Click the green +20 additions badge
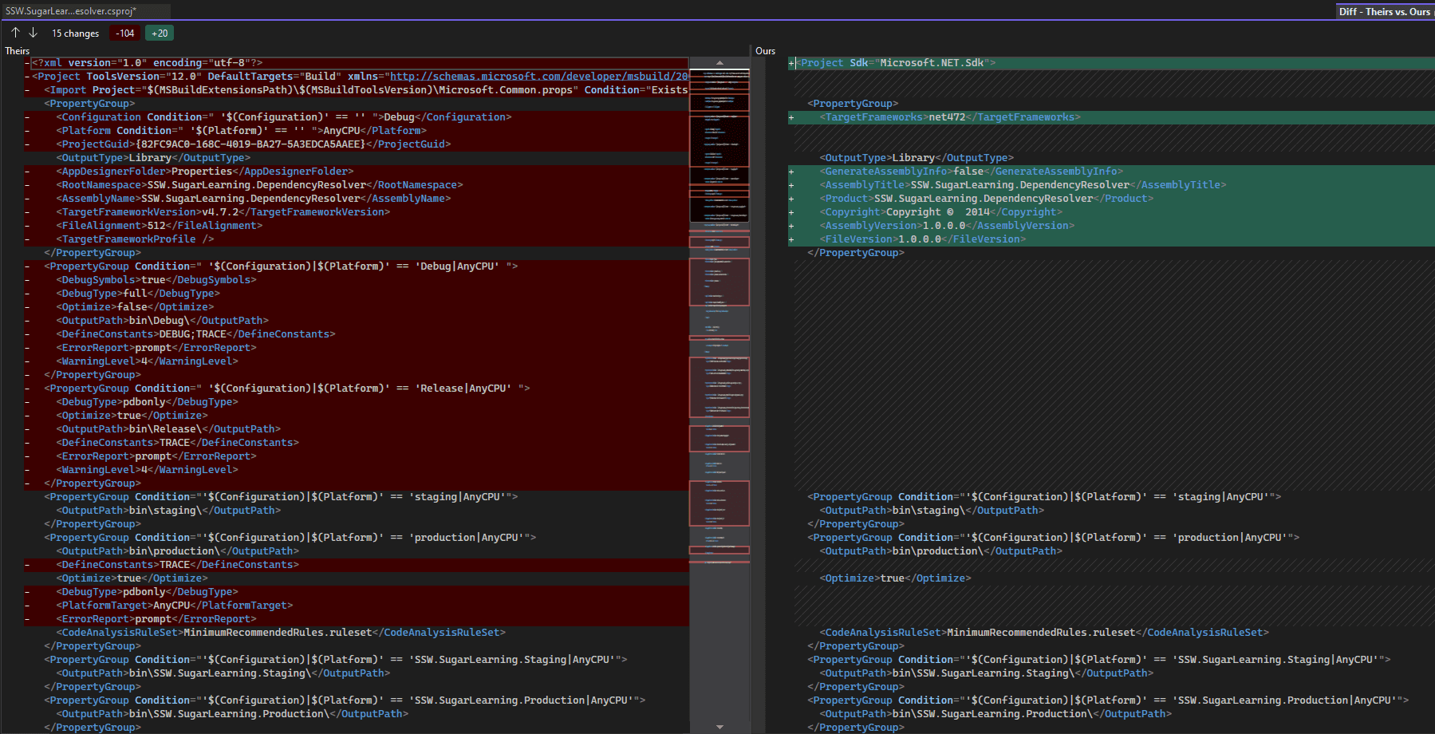The image size is (1435, 734). click(x=160, y=34)
